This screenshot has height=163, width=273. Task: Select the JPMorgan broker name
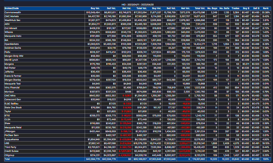(10, 131)
